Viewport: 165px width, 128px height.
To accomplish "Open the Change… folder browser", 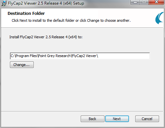I will pos(22,65).
